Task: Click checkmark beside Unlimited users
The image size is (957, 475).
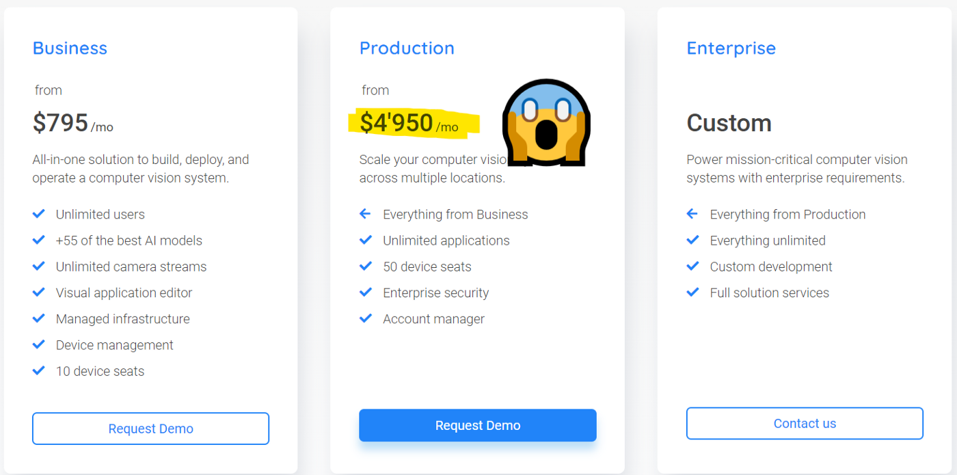Action: [39, 214]
